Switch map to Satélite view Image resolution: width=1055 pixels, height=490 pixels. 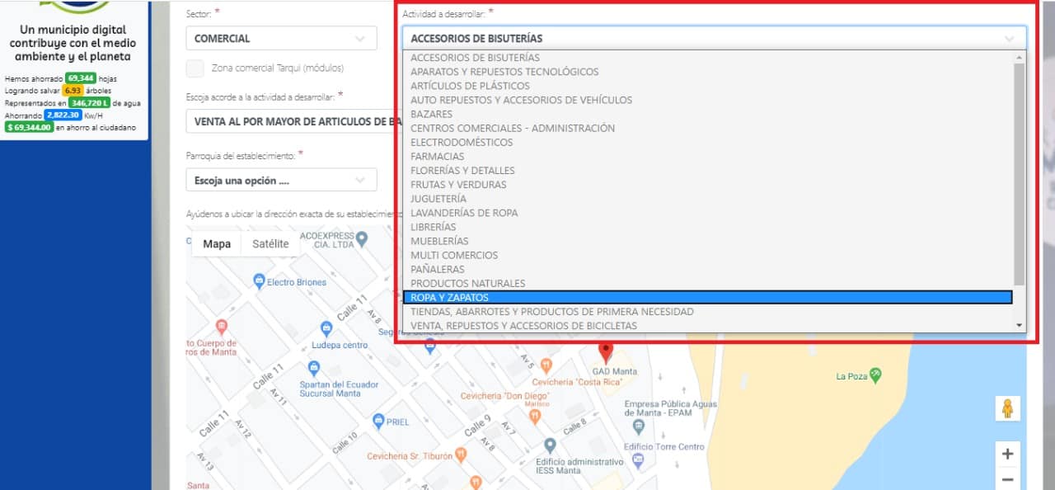point(270,243)
